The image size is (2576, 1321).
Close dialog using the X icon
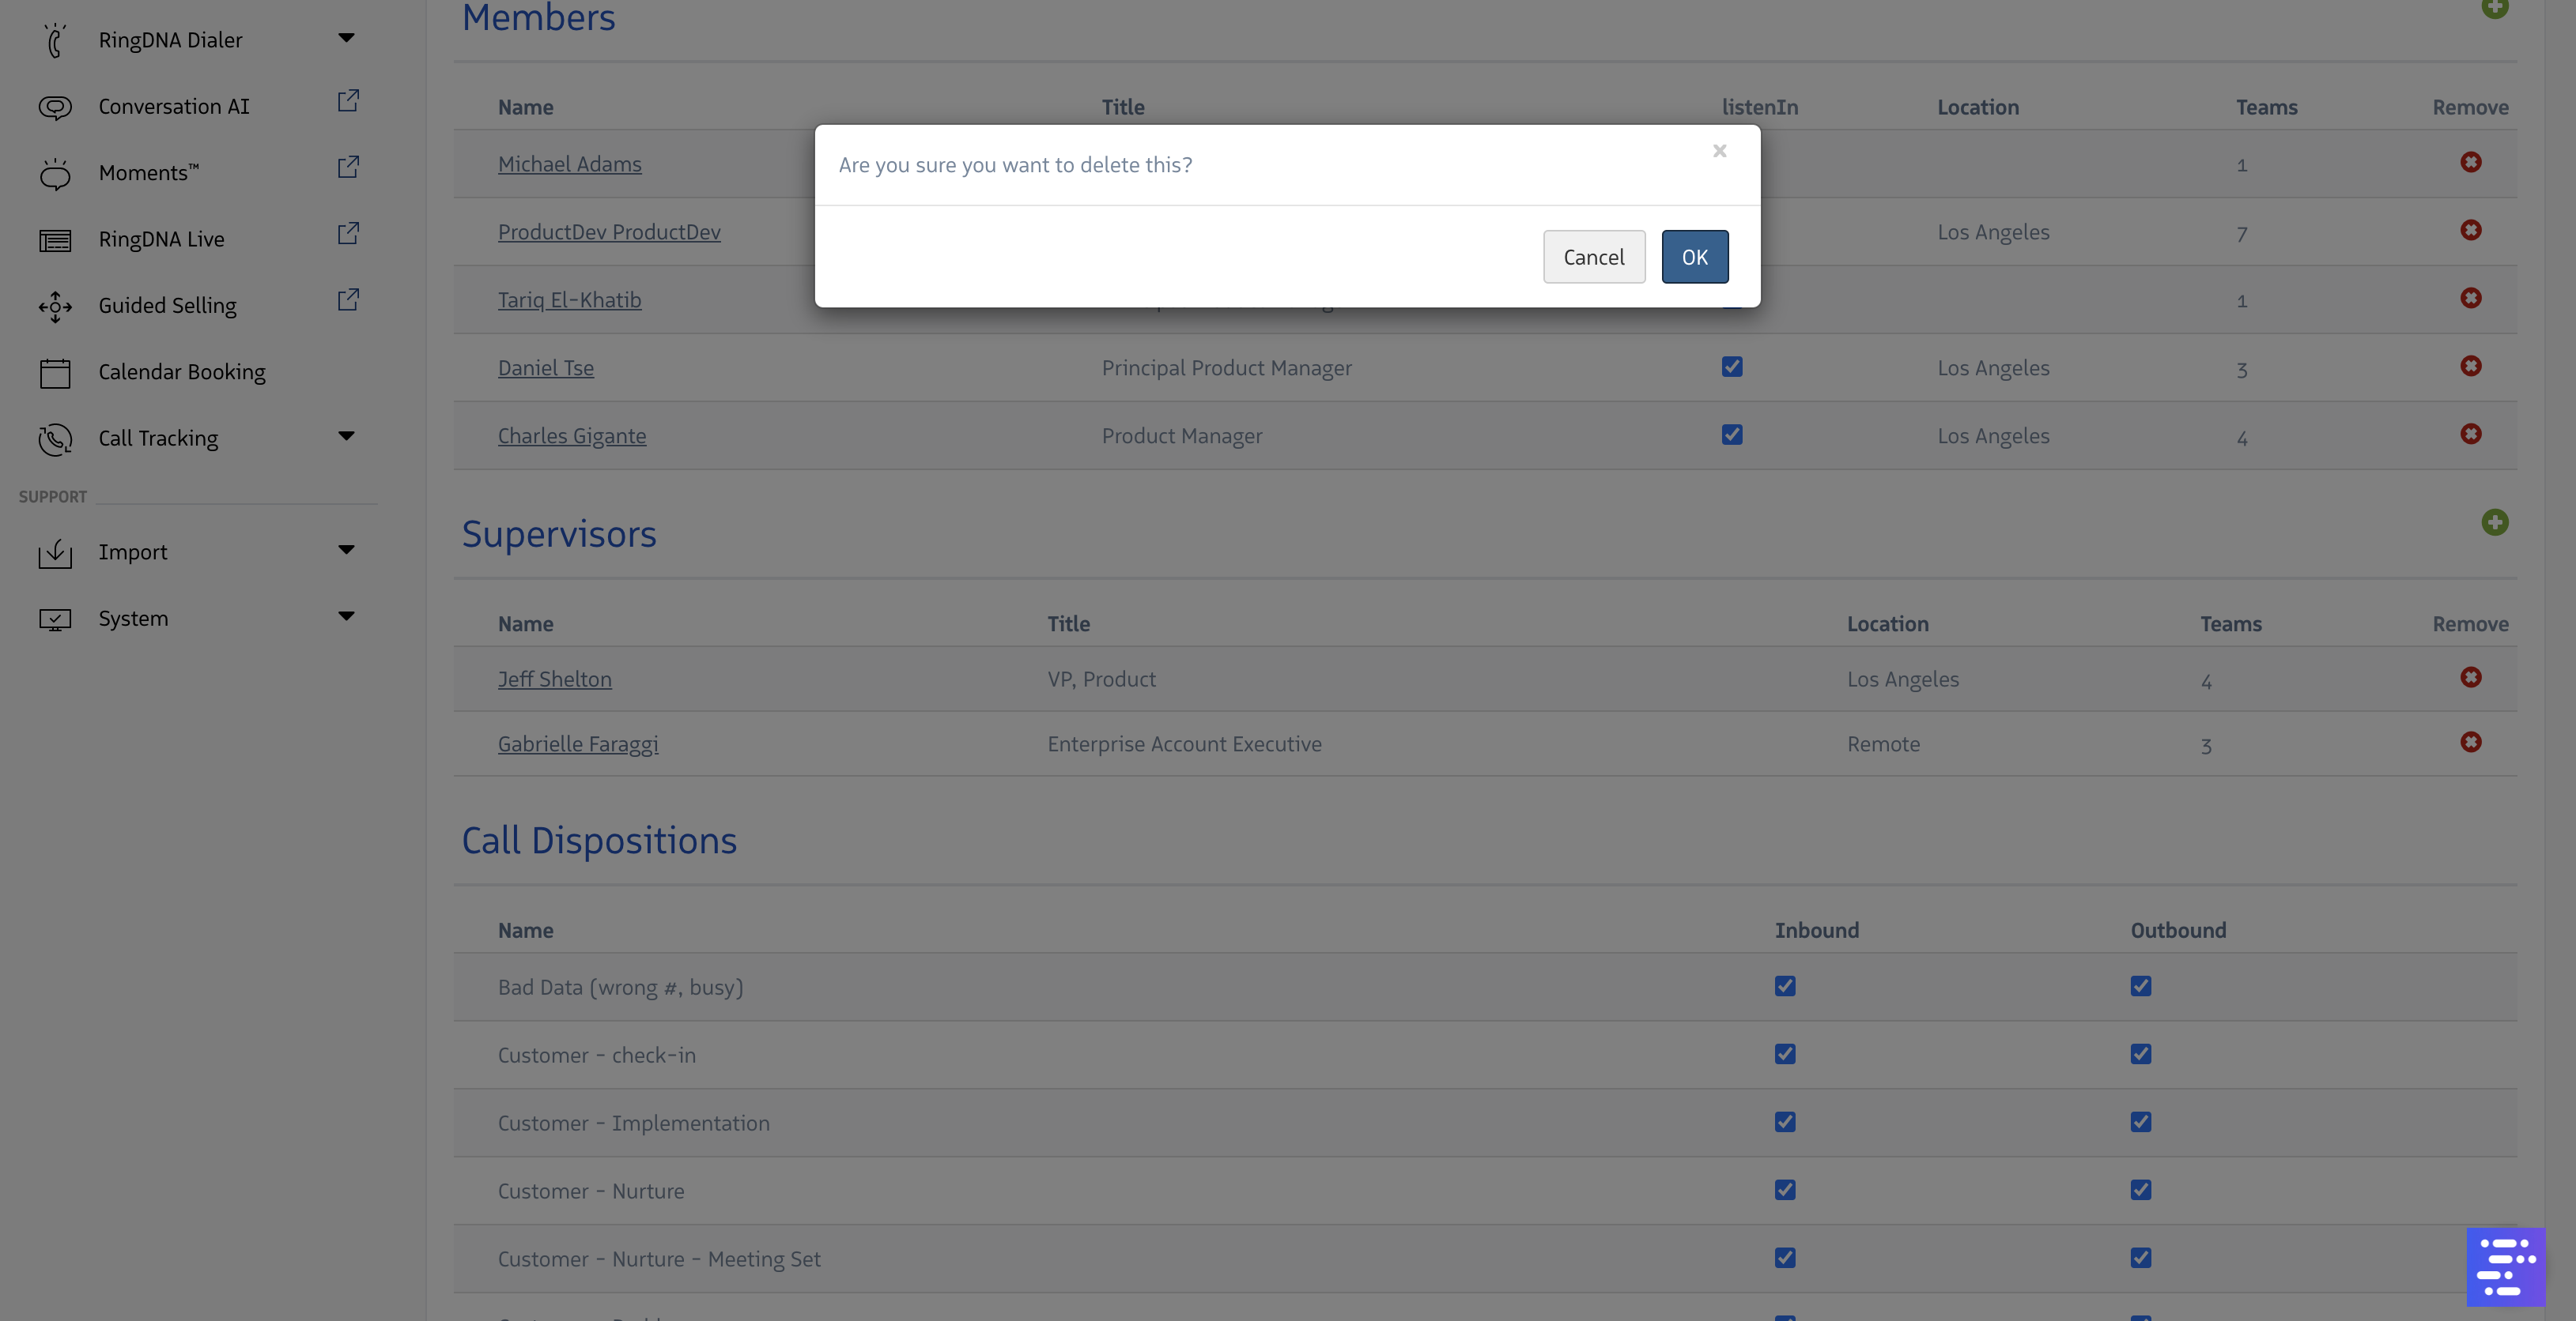coord(1719,151)
